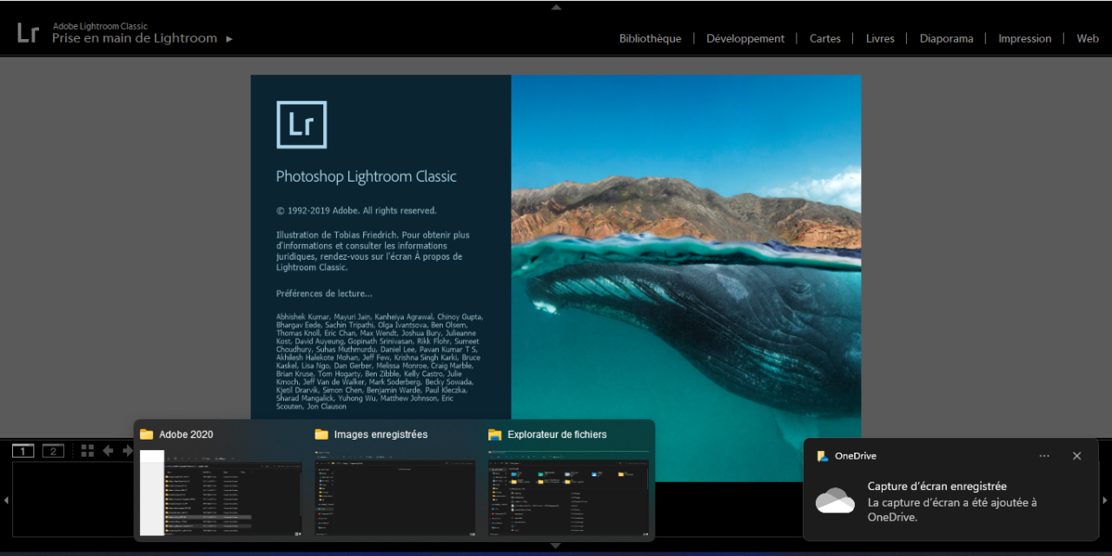Open the Web module
1112x556 pixels.
[1088, 38]
